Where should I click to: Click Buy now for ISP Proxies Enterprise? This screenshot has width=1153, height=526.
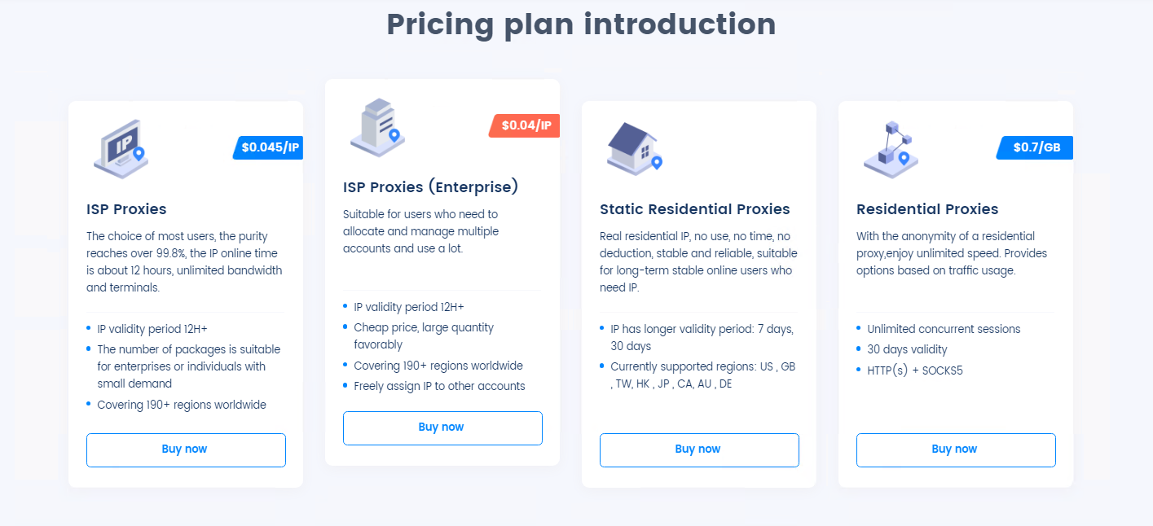coord(442,427)
